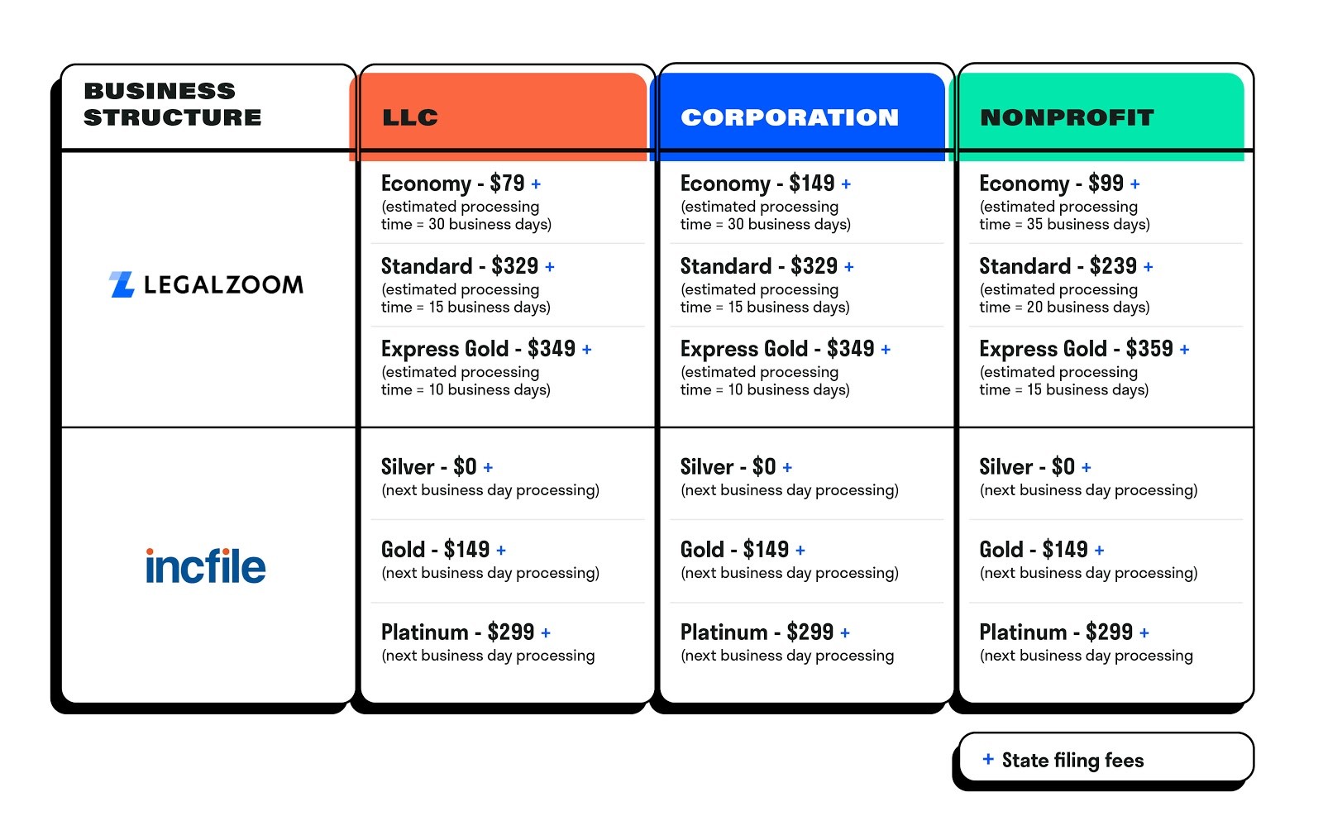Click plus icon beside Corporation Gold $149

tap(800, 551)
